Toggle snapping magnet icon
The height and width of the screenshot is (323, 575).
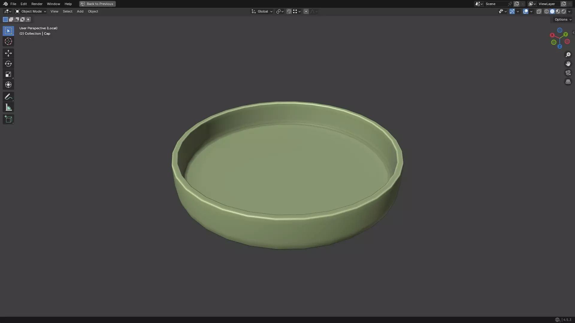289,11
